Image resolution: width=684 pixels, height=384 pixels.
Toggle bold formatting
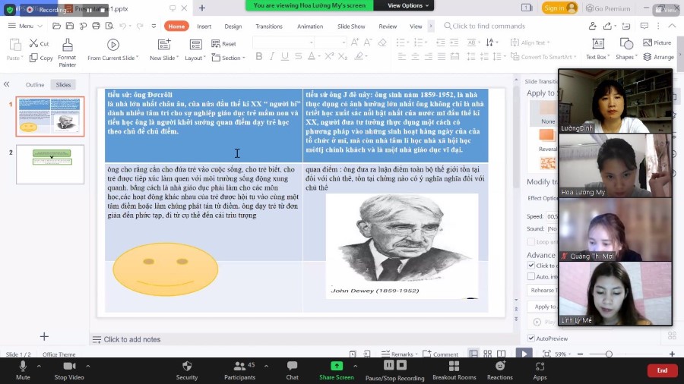[x=258, y=56]
